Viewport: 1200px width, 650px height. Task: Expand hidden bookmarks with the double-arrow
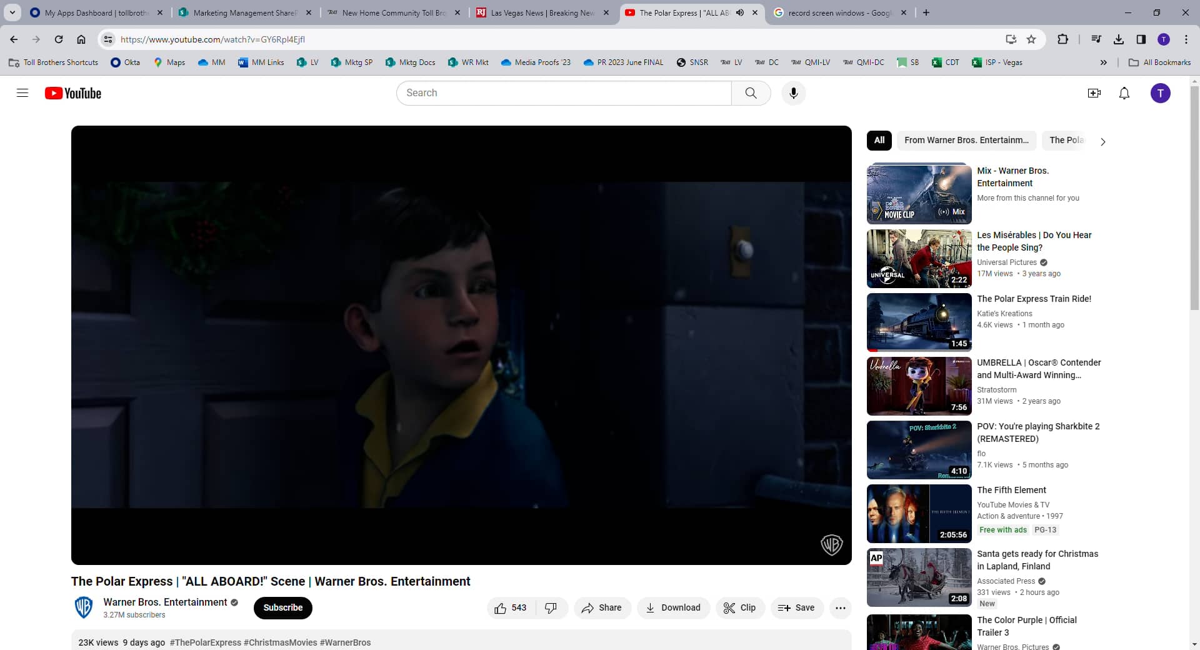(x=1104, y=62)
